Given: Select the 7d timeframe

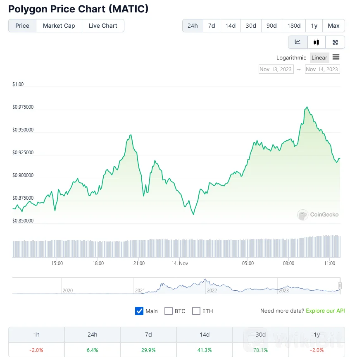Looking at the screenshot, I should click(211, 26).
